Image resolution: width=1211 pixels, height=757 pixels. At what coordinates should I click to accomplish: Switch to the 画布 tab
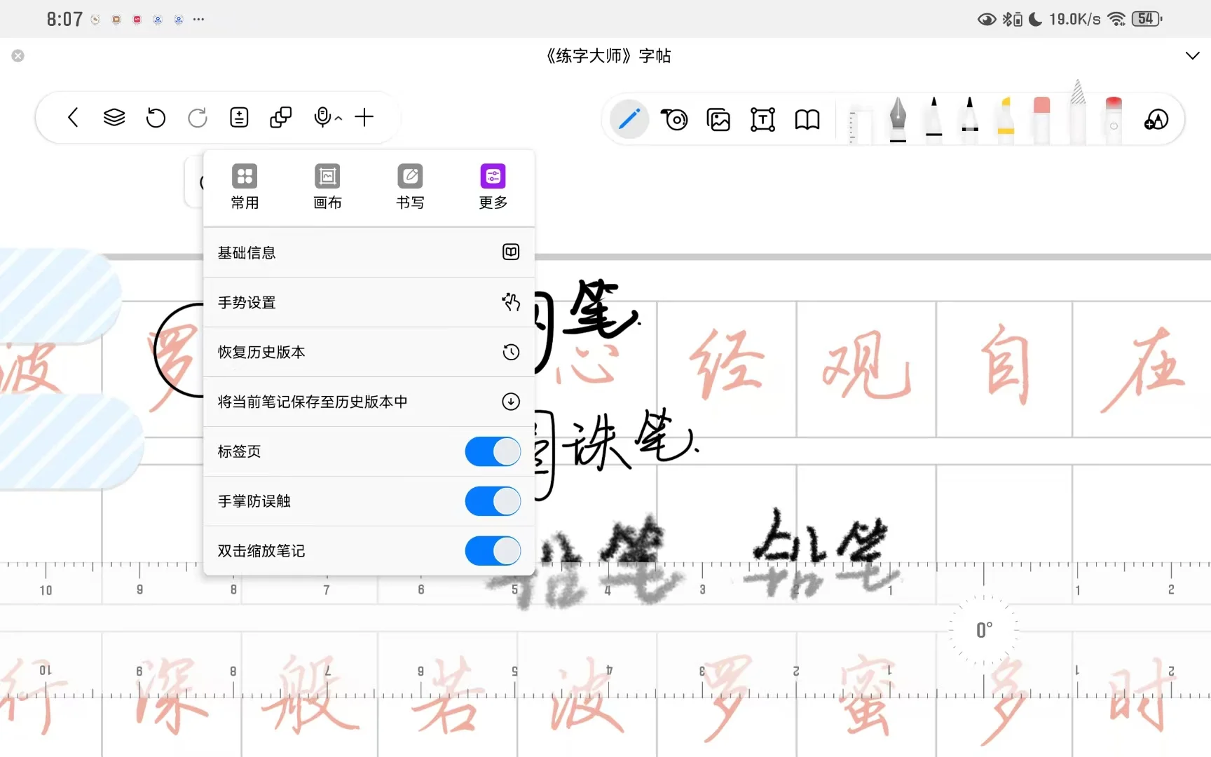pyautogui.click(x=327, y=186)
